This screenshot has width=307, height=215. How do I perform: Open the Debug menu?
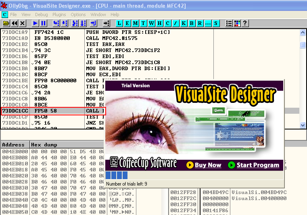point(41,15)
